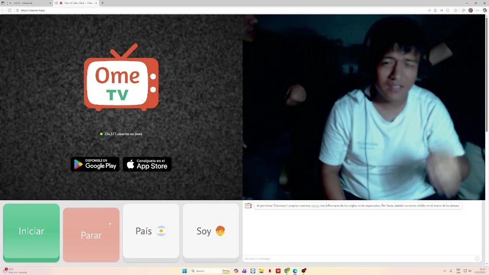Reload the page
The image size is (489, 275).
click(10, 10)
